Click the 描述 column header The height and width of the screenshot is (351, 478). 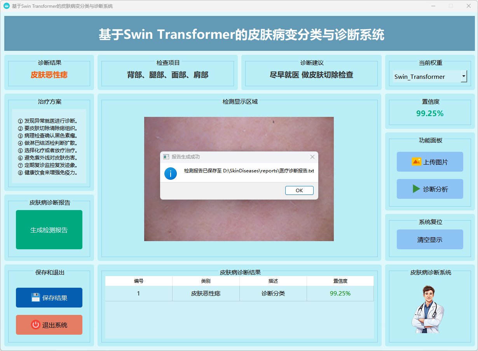tap(273, 281)
